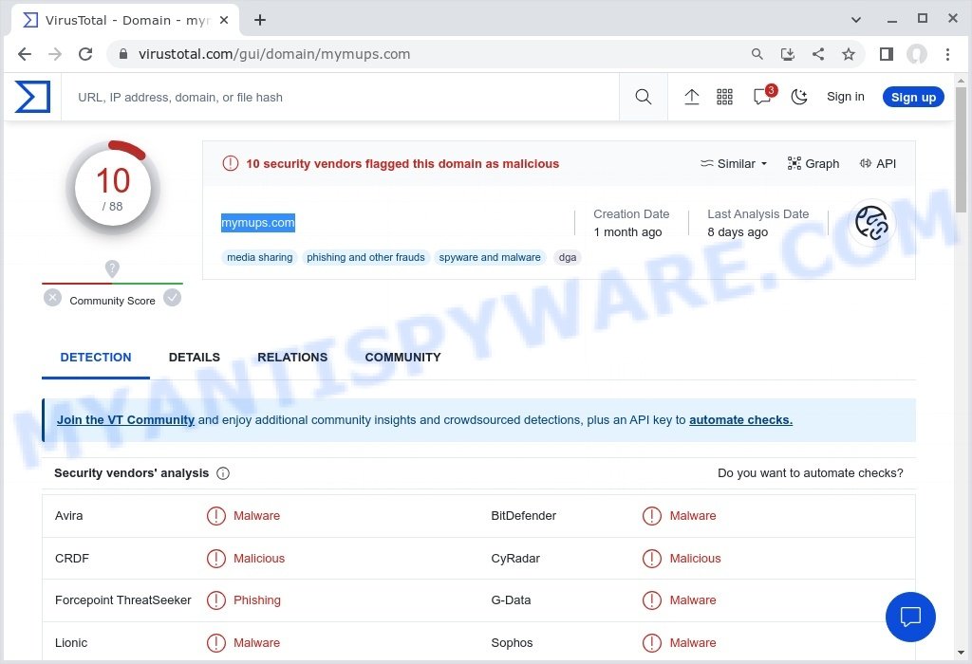Click the Security vendors' analysis info icon

point(223,473)
